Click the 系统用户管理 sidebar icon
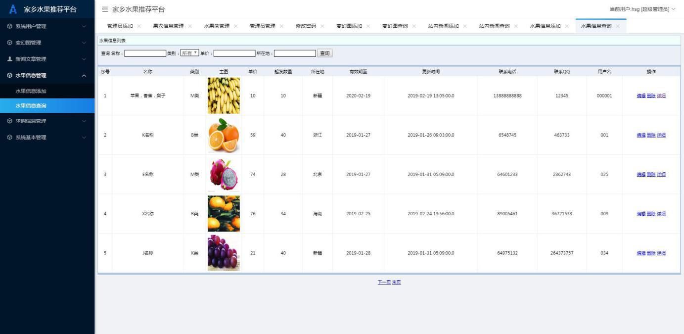This screenshot has height=334, width=684. tap(10, 26)
